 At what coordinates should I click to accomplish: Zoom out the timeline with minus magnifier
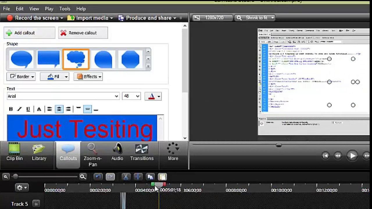pos(6,176)
